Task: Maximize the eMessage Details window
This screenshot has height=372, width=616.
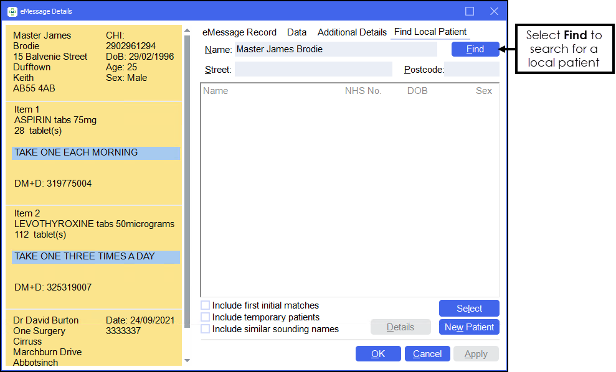Action: tap(470, 11)
